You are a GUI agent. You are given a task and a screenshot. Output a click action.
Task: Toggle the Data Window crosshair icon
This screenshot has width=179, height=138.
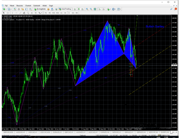(x=19, y=9)
